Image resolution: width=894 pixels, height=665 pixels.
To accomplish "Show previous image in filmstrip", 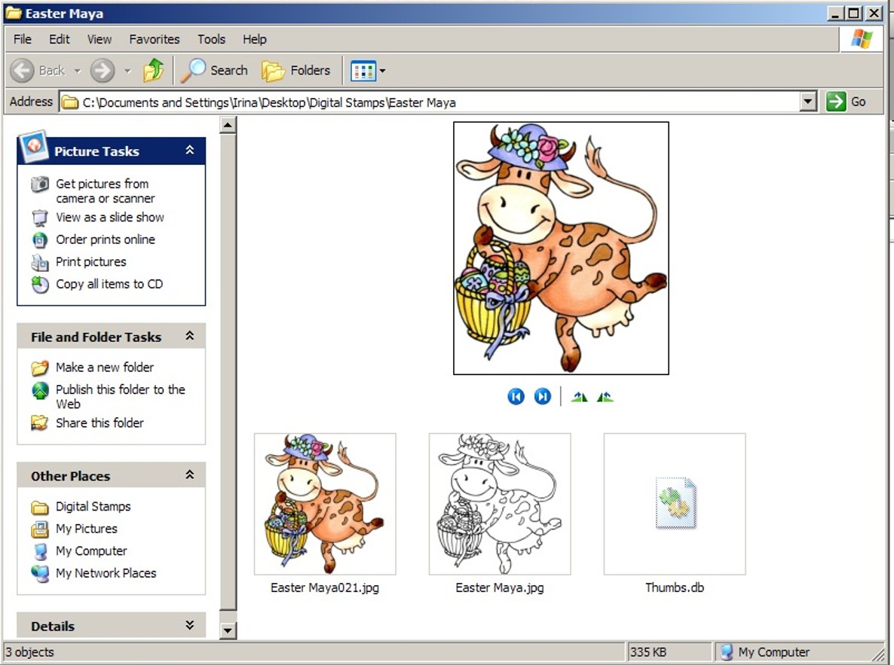I will pyautogui.click(x=516, y=396).
